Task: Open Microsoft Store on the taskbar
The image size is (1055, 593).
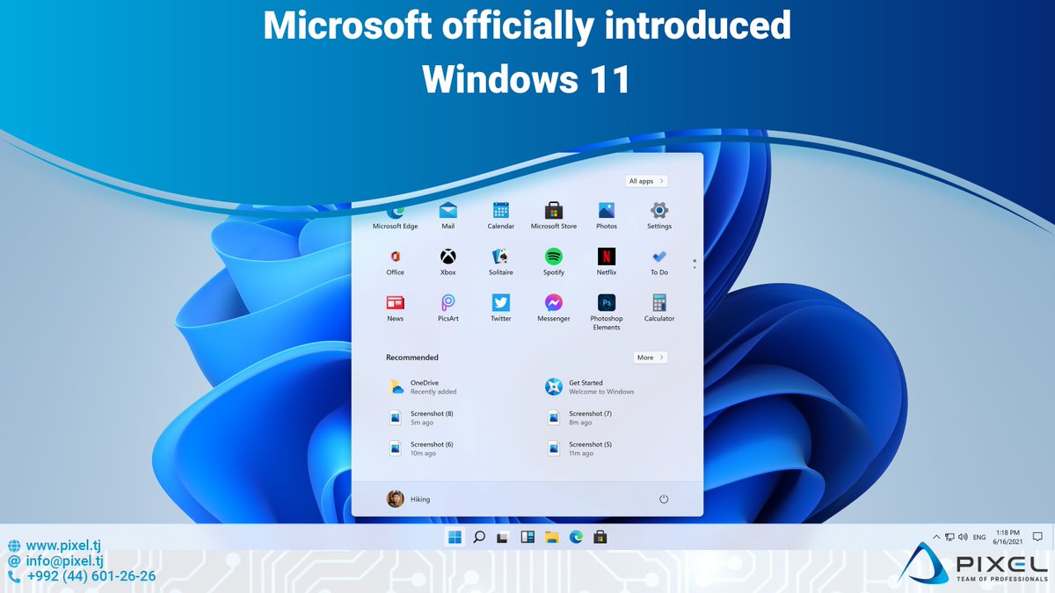Action: pyautogui.click(x=600, y=537)
